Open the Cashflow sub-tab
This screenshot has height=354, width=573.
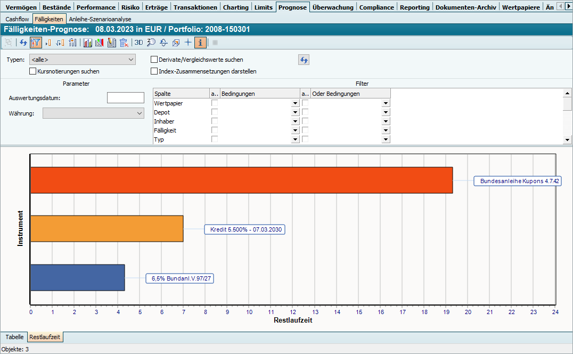point(17,19)
